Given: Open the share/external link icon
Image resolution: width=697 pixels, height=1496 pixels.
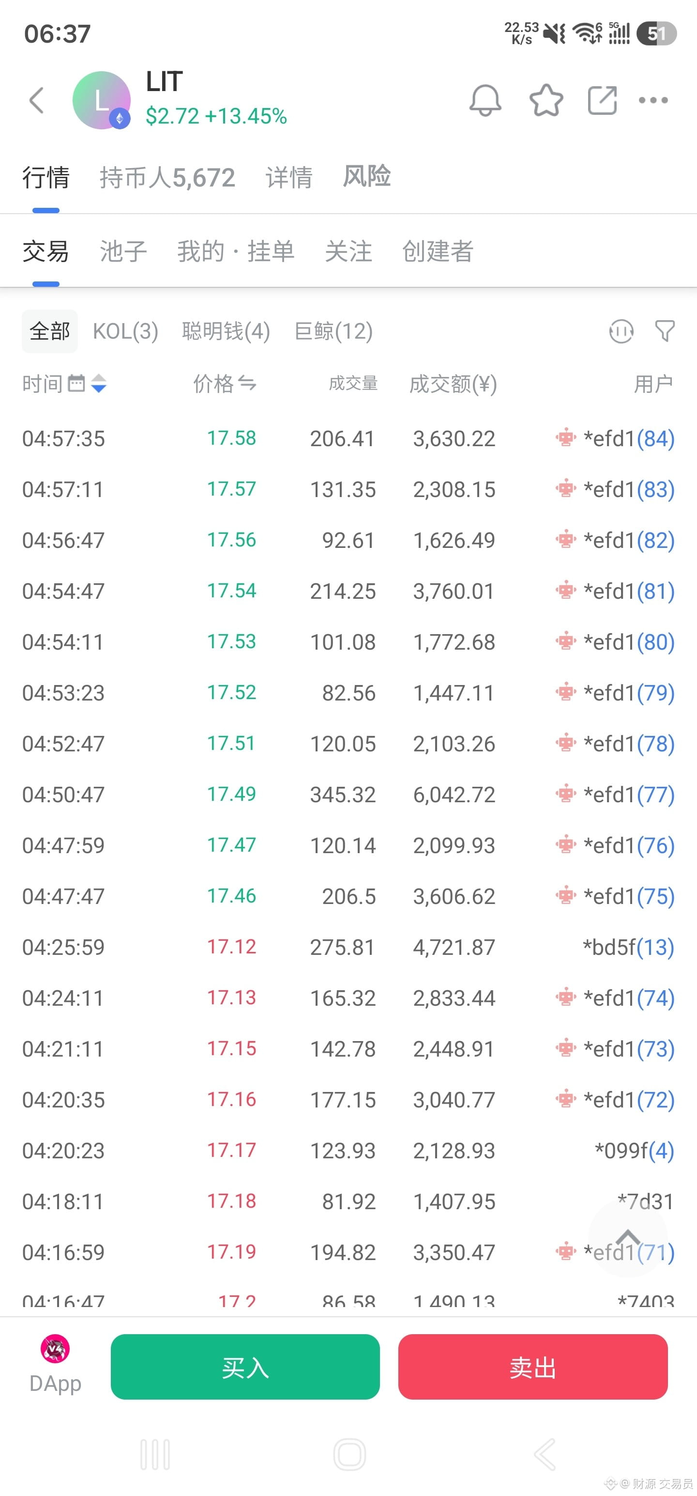Looking at the screenshot, I should (602, 100).
